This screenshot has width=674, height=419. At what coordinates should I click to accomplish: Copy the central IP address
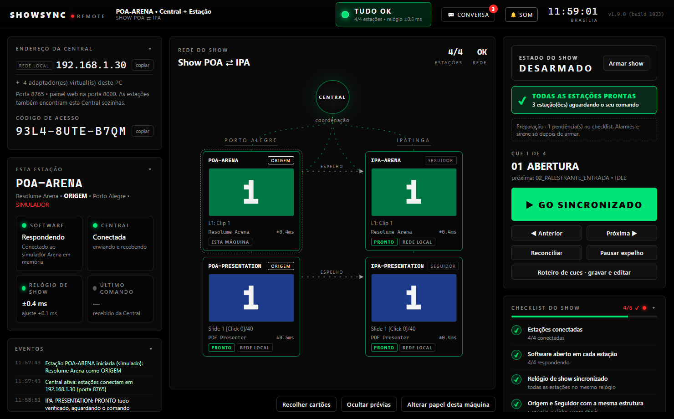(x=143, y=65)
